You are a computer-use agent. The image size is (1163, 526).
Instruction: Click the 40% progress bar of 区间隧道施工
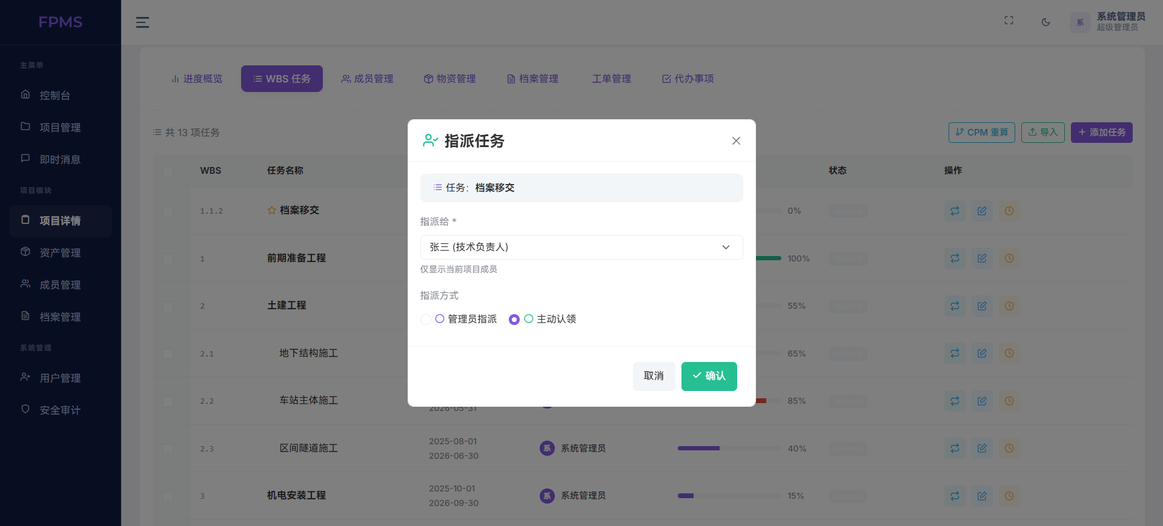(729, 449)
